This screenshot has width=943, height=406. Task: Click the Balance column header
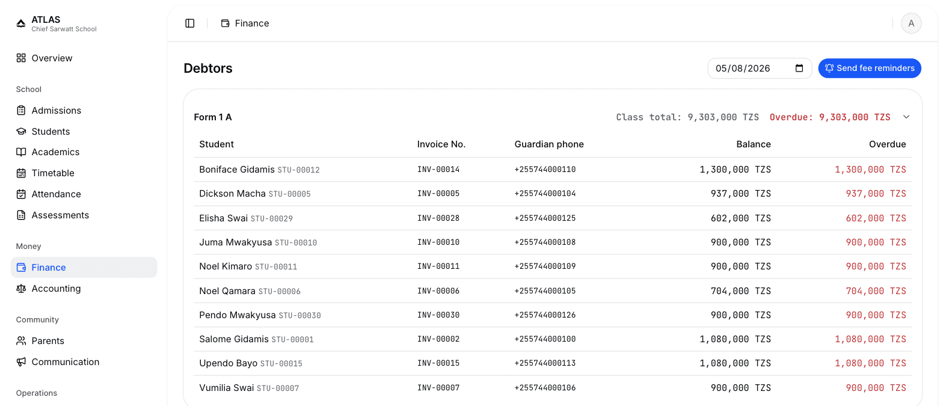point(754,144)
